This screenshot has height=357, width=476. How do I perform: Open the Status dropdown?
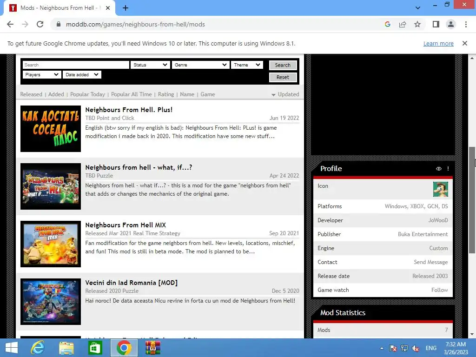point(150,65)
